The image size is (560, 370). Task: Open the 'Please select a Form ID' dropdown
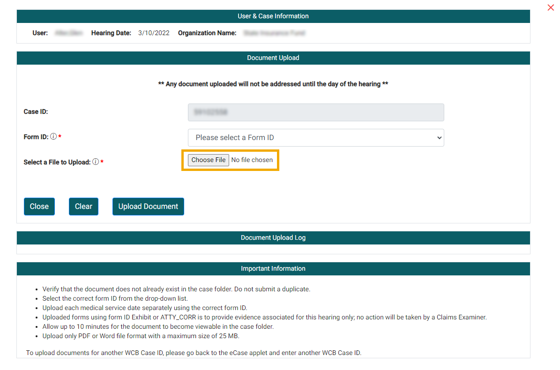click(x=316, y=138)
